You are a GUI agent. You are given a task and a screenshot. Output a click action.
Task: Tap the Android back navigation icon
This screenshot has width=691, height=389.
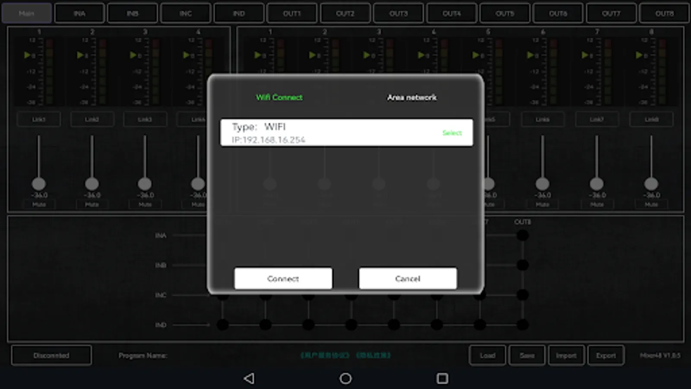point(249,379)
